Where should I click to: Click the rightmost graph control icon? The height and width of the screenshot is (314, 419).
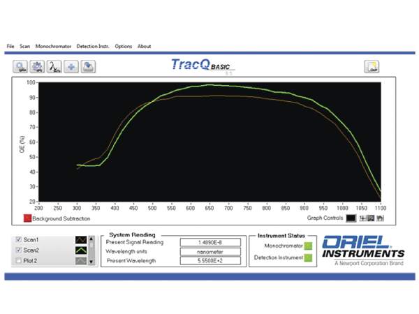[381, 218]
